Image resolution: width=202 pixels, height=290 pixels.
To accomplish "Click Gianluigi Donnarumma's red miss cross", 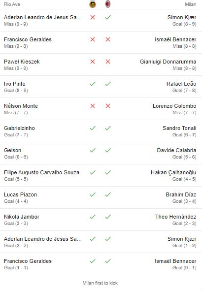I will (108, 62).
